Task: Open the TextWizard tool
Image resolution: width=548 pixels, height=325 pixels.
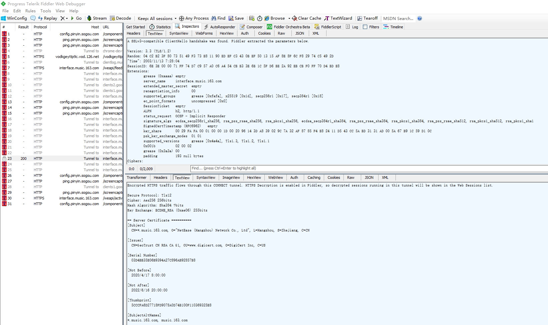Action: coord(338,18)
